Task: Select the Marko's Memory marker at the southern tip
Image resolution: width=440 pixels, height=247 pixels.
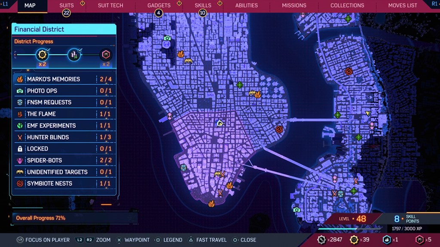Action: (x=211, y=204)
